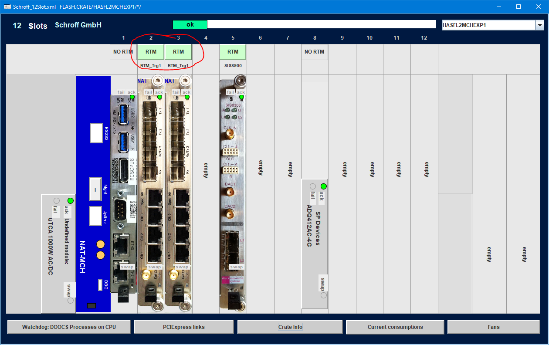The width and height of the screenshot is (549, 345).
Task: Open the PCIExpress links panel
Action: click(184, 327)
